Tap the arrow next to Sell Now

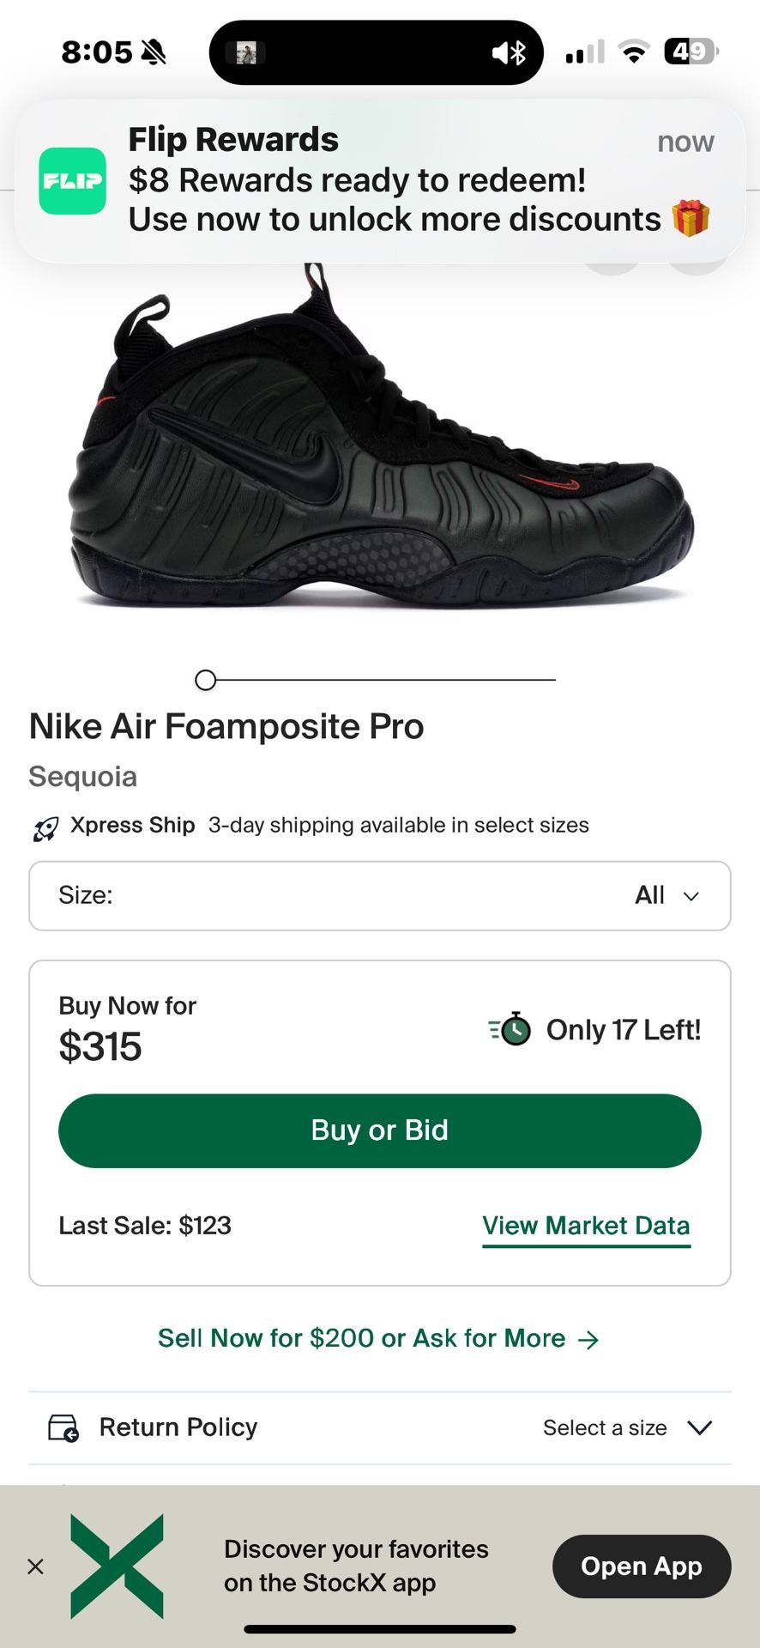(588, 1340)
